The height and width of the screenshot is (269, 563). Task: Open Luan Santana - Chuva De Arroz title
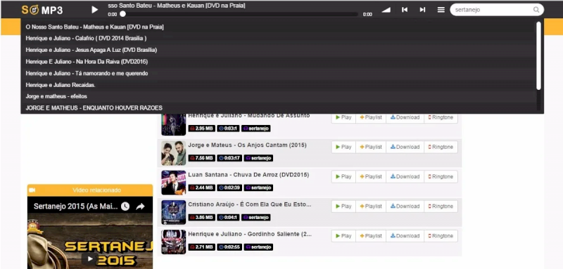(248, 175)
